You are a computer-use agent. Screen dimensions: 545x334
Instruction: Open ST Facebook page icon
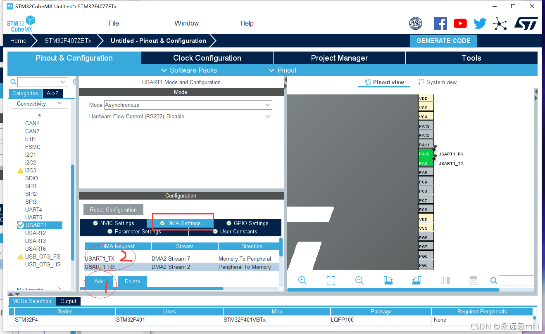(x=440, y=24)
